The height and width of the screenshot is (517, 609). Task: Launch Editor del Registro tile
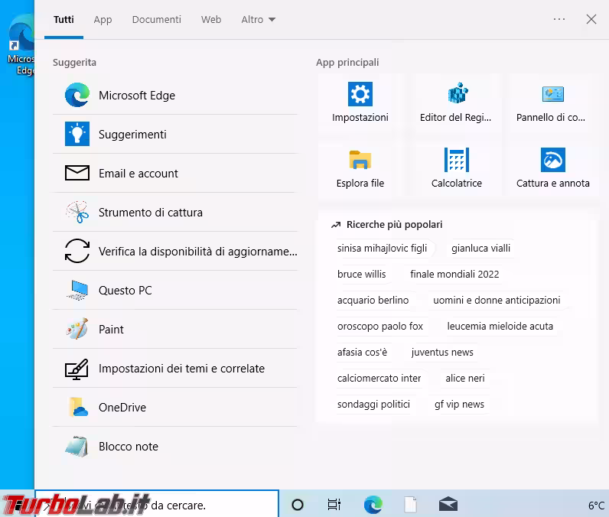tap(455, 103)
